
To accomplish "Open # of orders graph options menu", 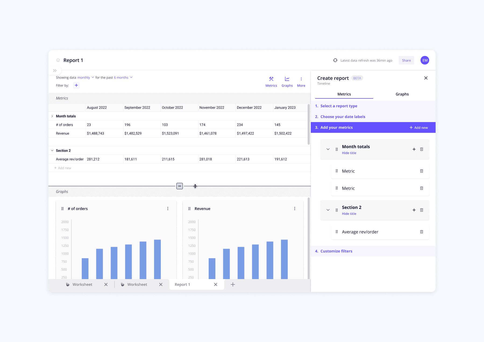I will point(168,209).
